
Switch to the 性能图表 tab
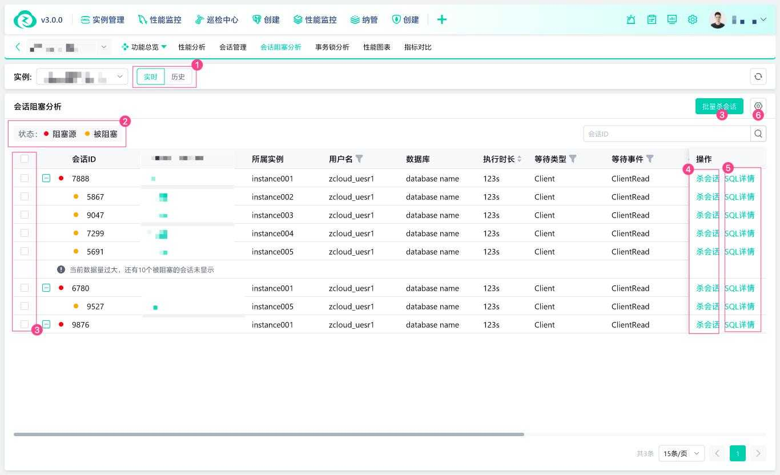click(377, 47)
